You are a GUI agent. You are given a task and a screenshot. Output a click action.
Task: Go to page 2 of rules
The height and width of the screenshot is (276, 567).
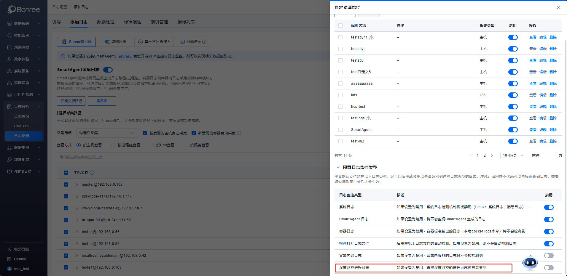tap(485, 155)
